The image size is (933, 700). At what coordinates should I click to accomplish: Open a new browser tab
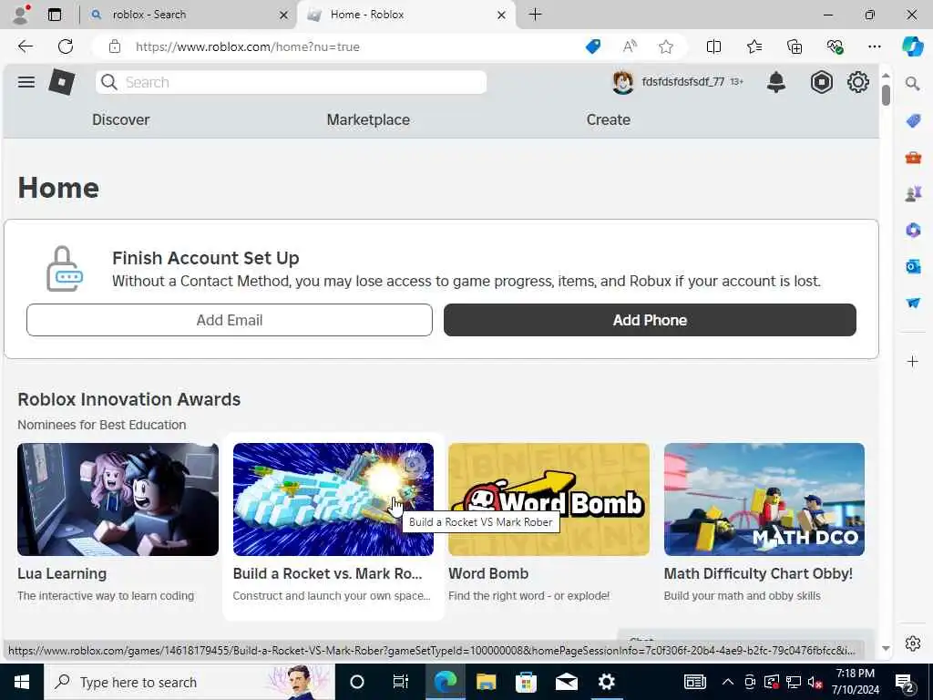pyautogui.click(x=535, y=15)
